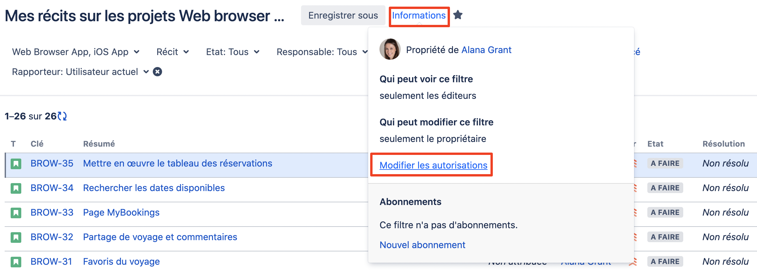757x272 pixels.
Task: Expand the Etat: Tous dropdown
Action: coord(233,52)
